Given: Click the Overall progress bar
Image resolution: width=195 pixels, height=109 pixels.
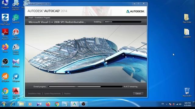Looking at the screenshot, I should (x=86, y=87).
